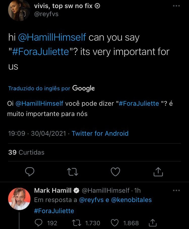The height and width of the screenshot is (229, 189).
Task: Open the #ForaJuliette hashtag in main tweet
Action: coord(40,52)
